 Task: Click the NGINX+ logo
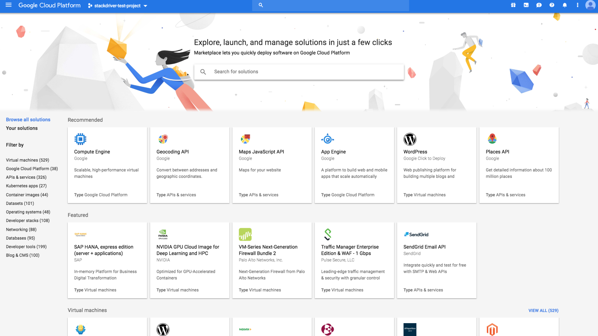click(245, 330)
